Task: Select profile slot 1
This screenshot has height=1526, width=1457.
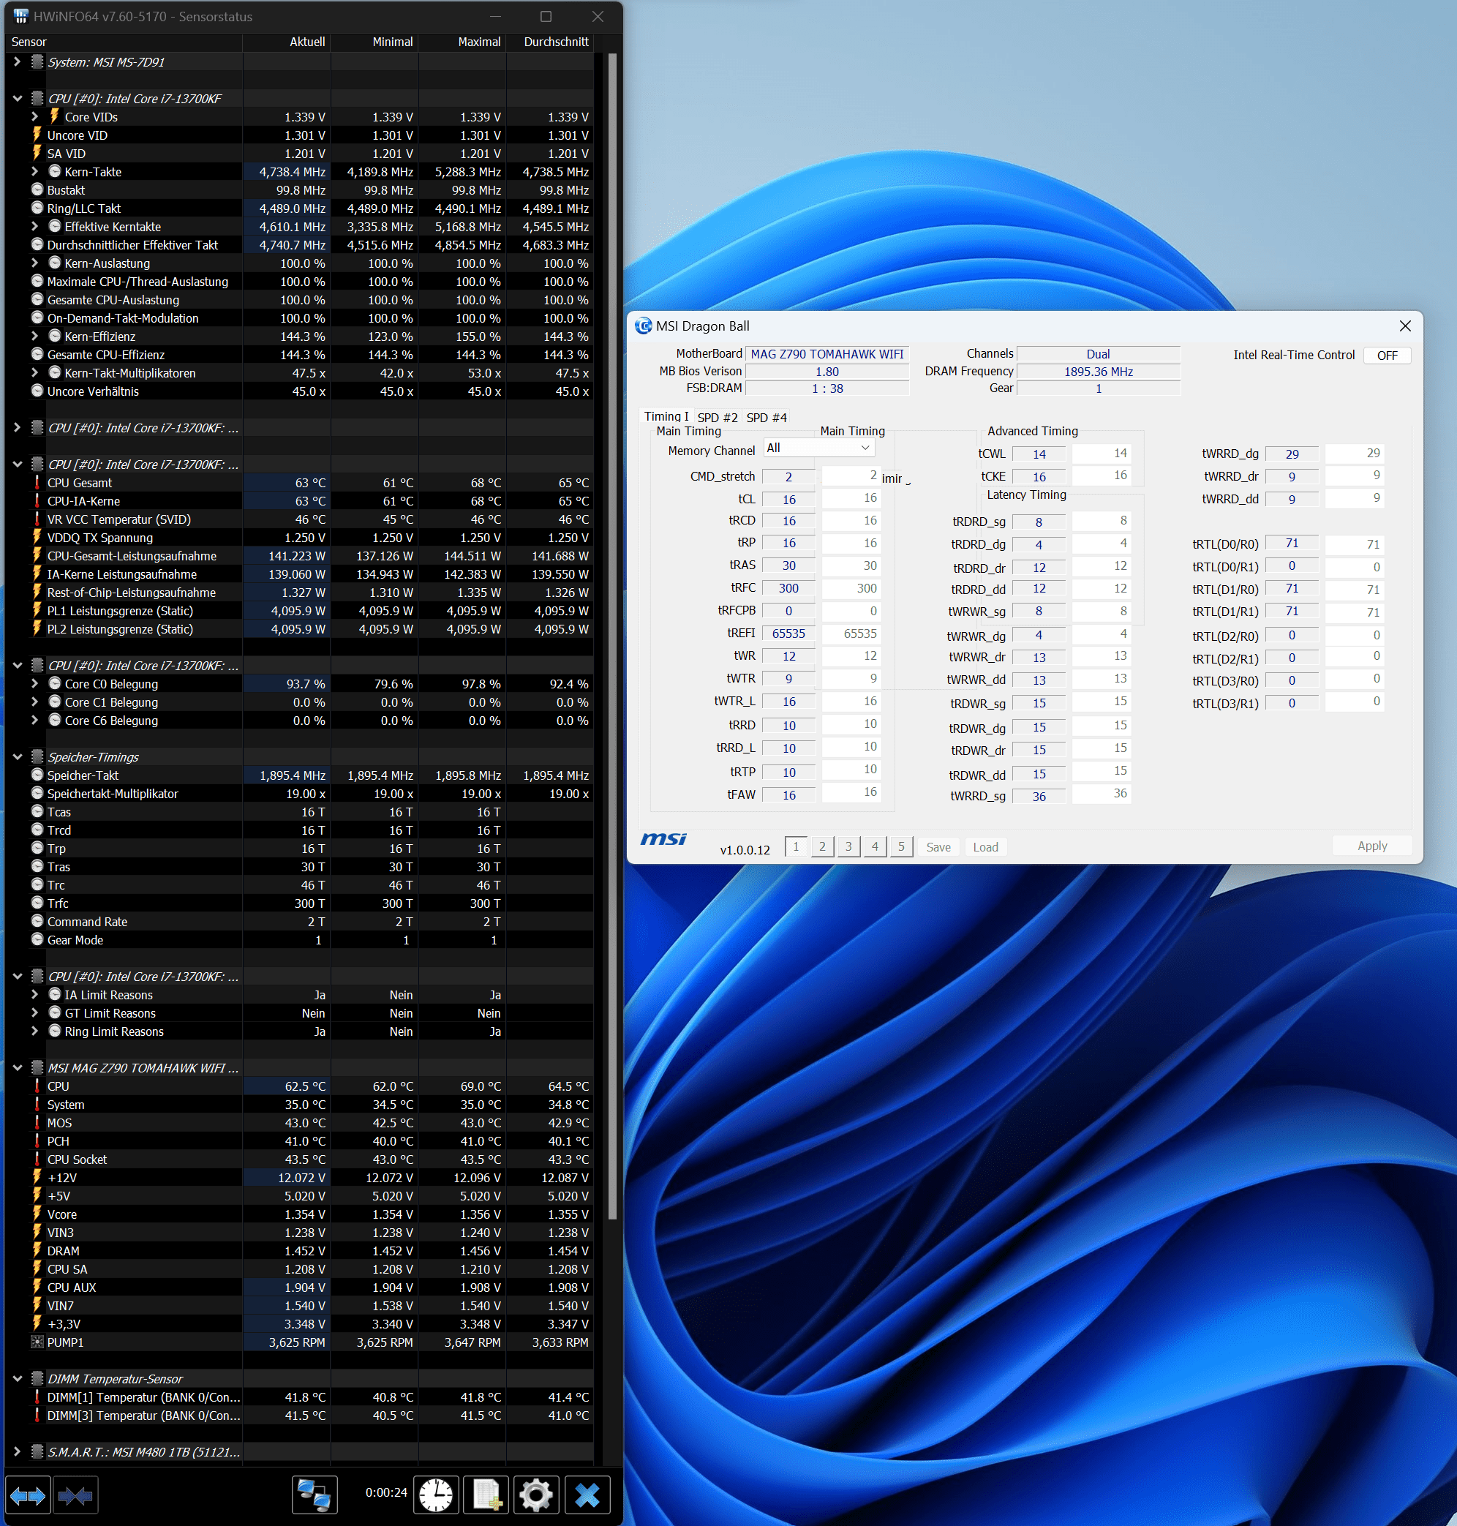Action: pos(795,846)
